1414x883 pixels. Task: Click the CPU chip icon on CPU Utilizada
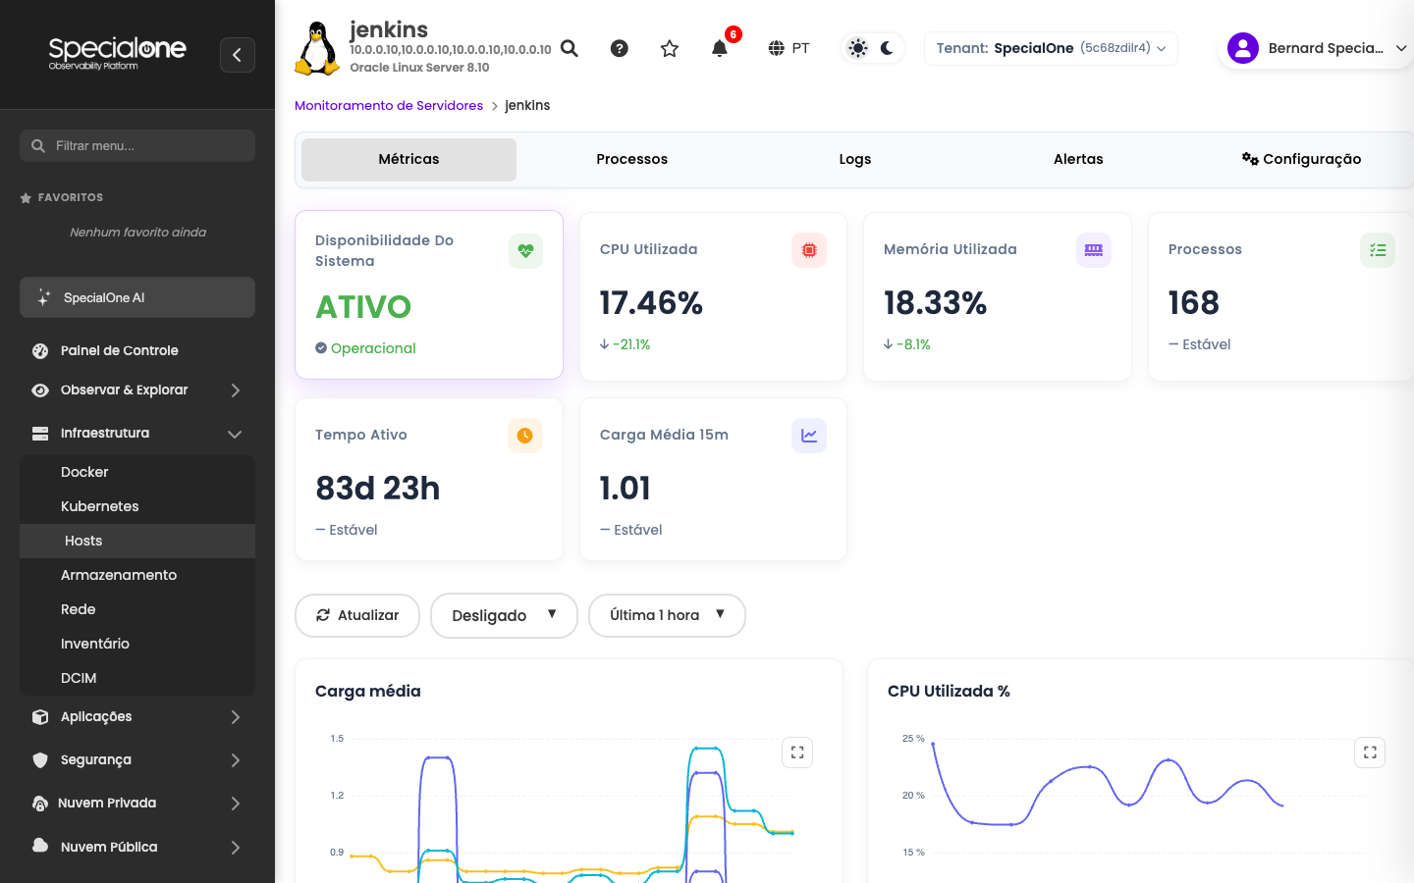(809, 250)
